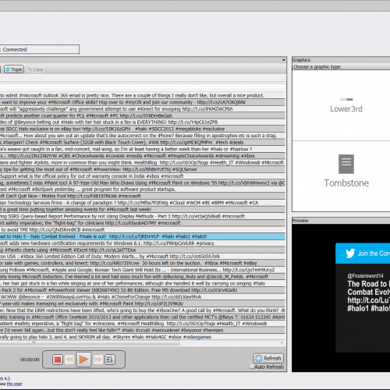Select the highlighted Halo Combat Evolved tweet
Screen dimensions: 390x390
[143, 236]
